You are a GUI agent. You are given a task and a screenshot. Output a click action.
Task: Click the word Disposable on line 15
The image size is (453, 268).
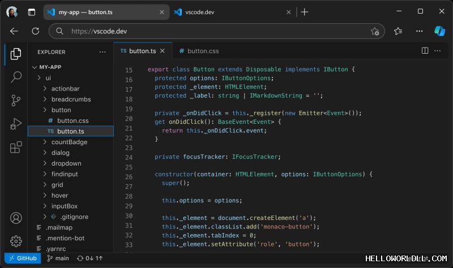[263, 70]
